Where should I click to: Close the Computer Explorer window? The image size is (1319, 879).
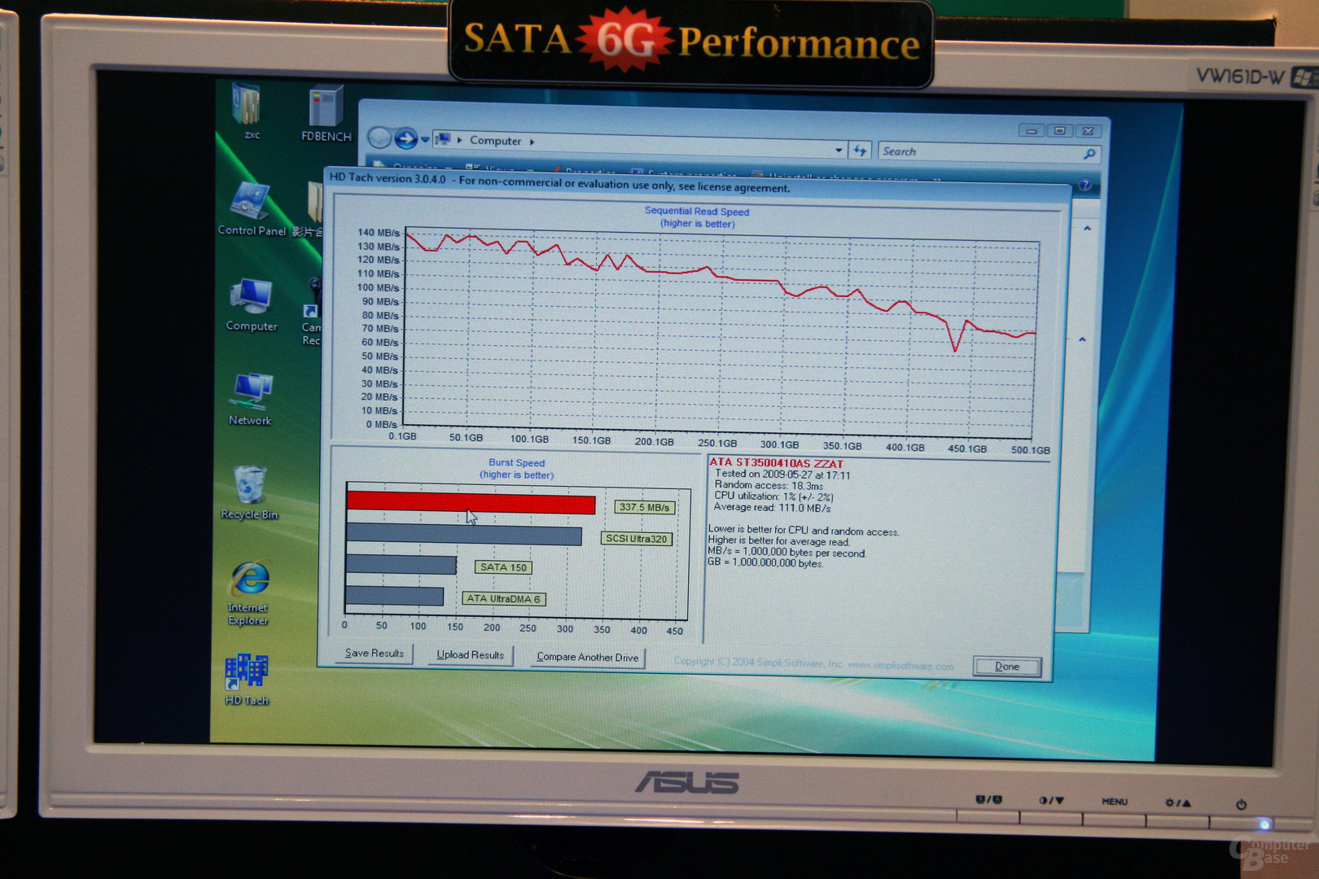pyautogui.click(x=1088, y=131)
